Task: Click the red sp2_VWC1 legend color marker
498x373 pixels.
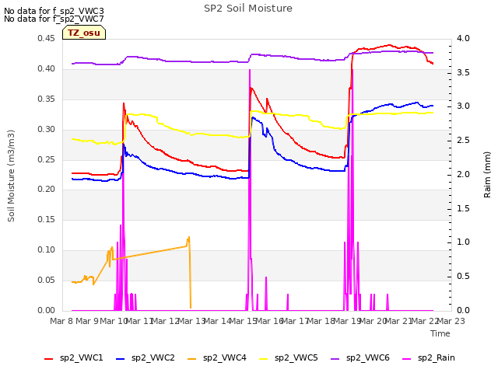Action: click(x=48, y=359)
